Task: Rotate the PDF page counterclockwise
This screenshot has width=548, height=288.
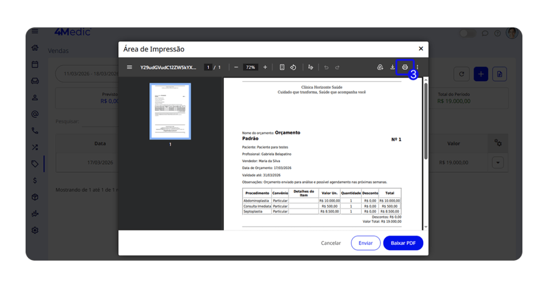Action: point(293,67)
